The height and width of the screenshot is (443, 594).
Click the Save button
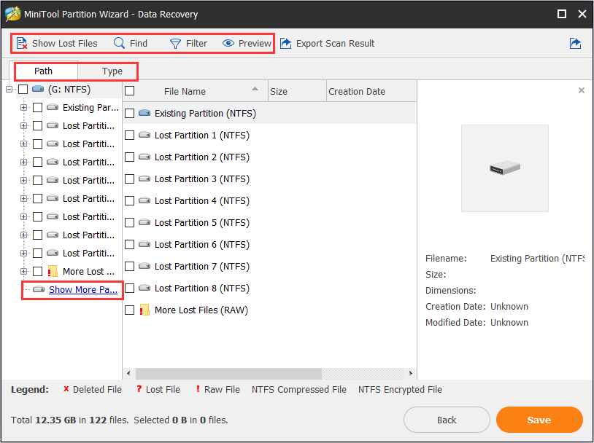(539, 420)
